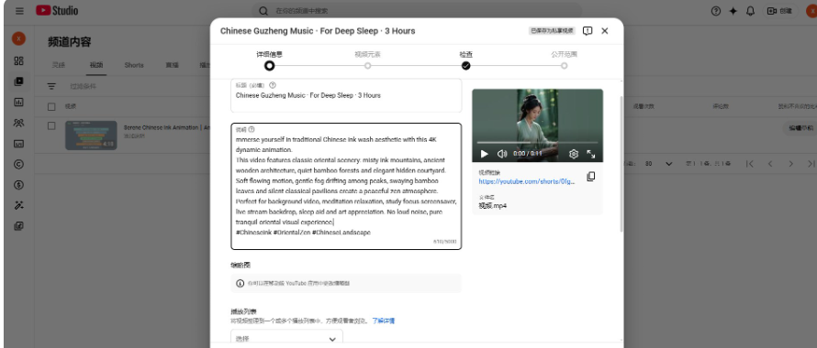The height and width of the screenshot is (348, 817).
Task: Open rows per page dropdown
Action: pyautogui.click(x=658, y=164)
